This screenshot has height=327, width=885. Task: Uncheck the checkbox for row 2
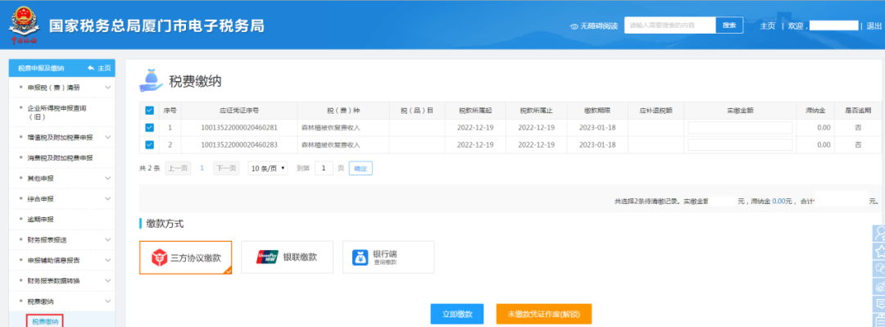click(150, 144)
